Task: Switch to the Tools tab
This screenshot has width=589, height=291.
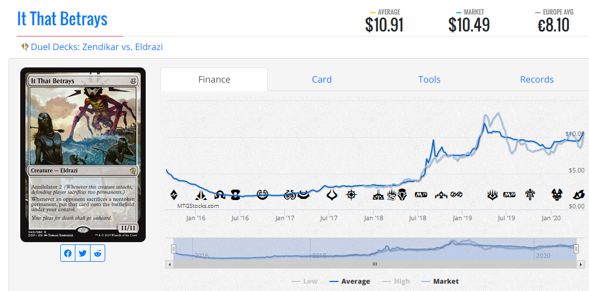Action: pyautogui.click(x=429, y=80)
